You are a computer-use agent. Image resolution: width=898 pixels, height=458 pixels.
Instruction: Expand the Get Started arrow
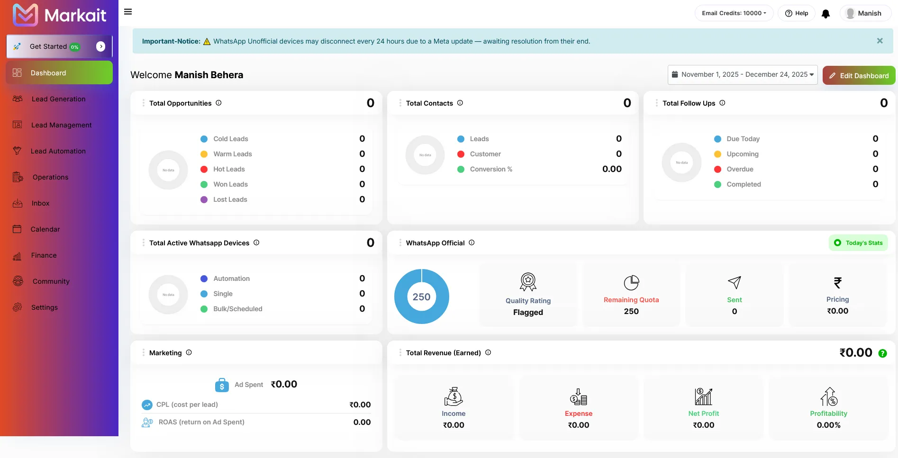100,46
